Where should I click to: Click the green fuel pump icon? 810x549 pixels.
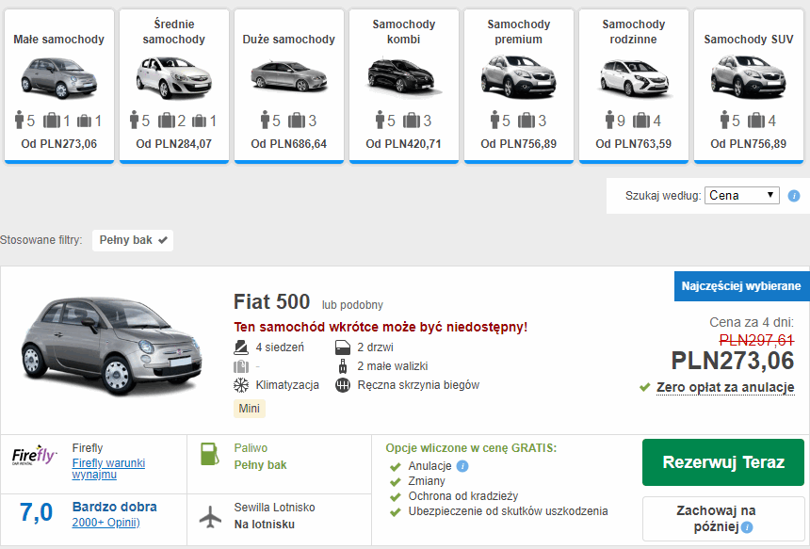click(210, 455)
